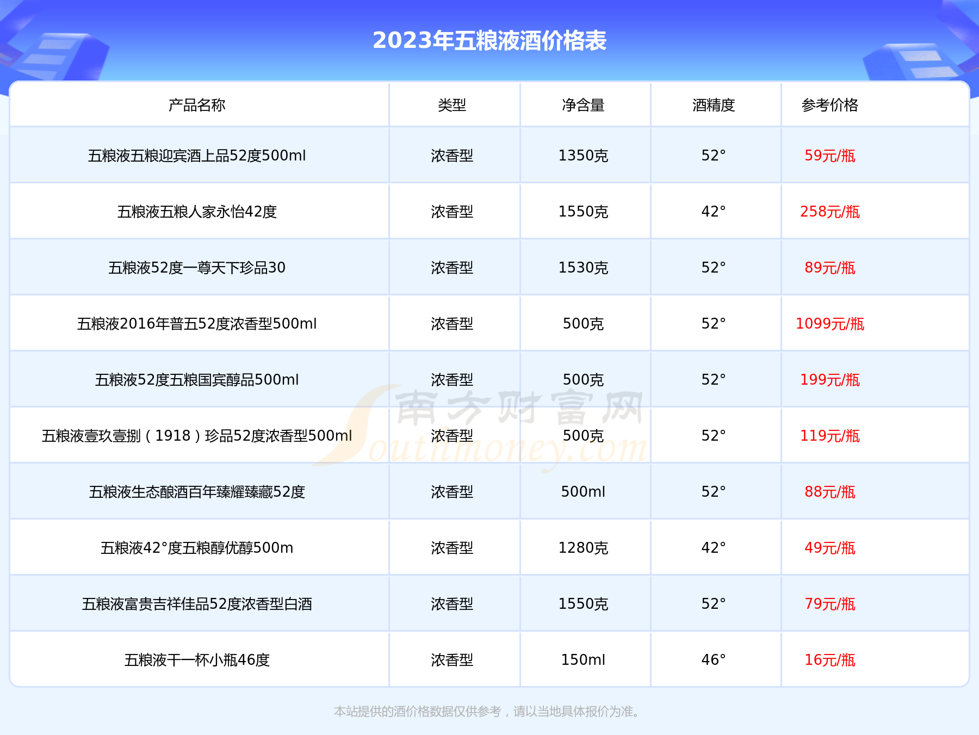
Task: Click price 199元/瓶
Action: pyautogui.click(x=830, y=380)
